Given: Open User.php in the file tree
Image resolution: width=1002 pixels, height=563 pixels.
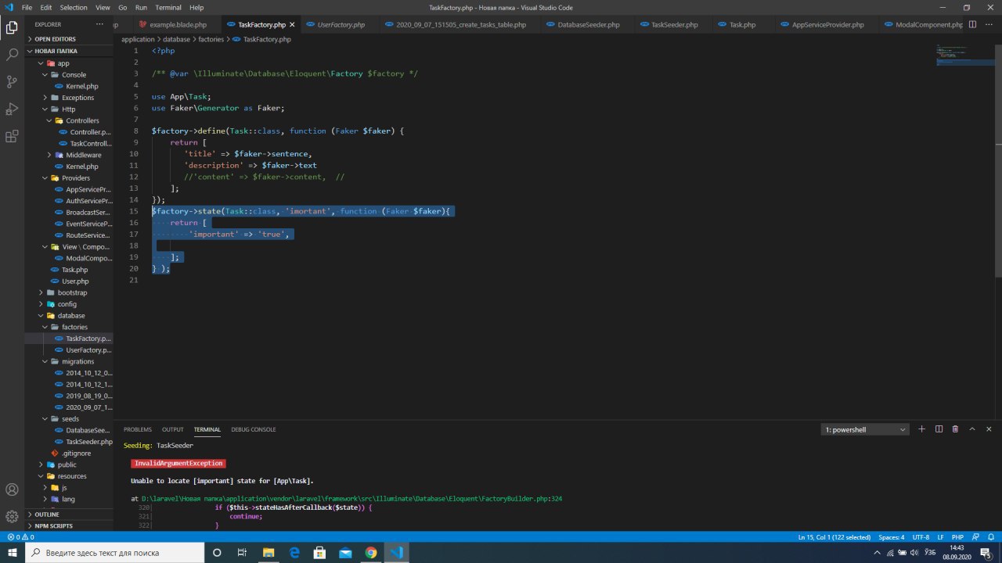Looking at the screenshot, I should click(75, 281).
